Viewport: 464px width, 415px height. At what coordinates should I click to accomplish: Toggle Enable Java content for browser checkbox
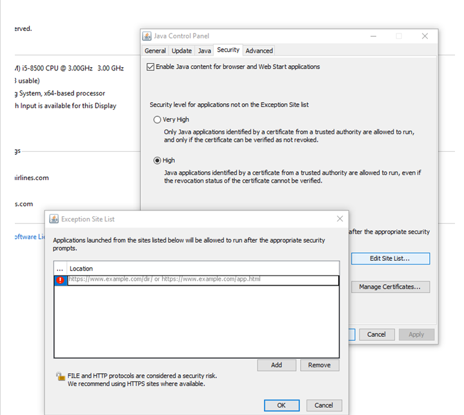point(150,67)
